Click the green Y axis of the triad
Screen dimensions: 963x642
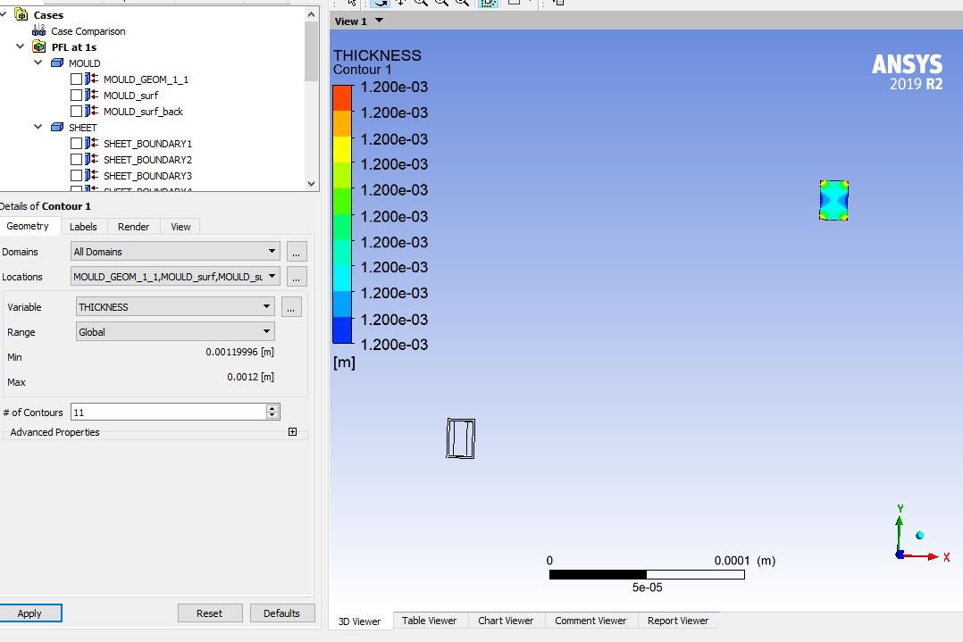899,533
